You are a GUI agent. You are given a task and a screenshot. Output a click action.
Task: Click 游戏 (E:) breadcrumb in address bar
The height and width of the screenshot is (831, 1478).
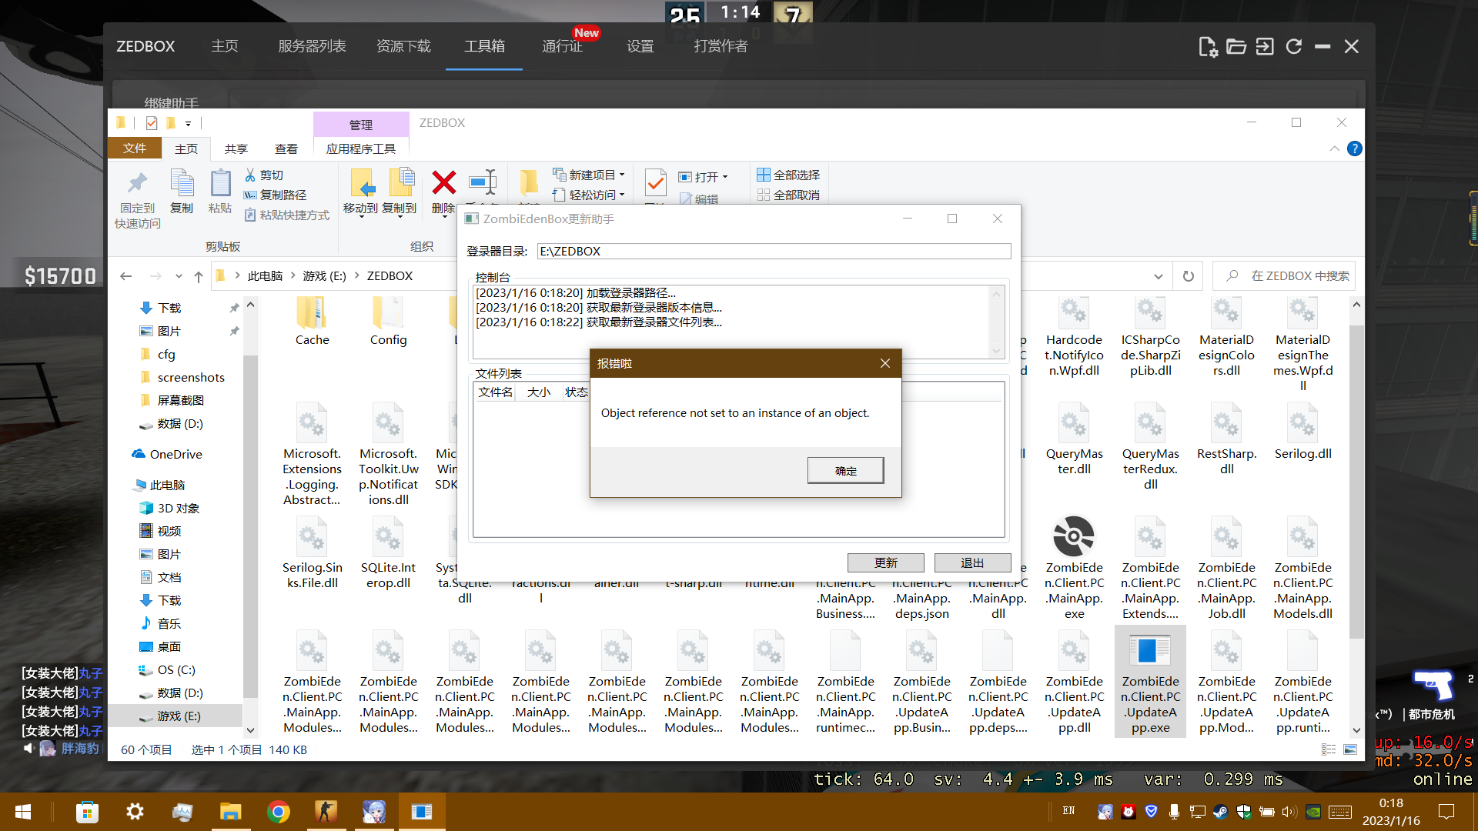click(x=324, y=276)
